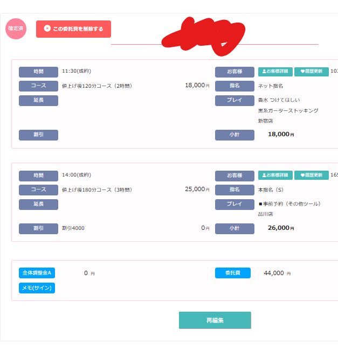
Task: Click the blue 委託費 label
Action: coord(232,273)
